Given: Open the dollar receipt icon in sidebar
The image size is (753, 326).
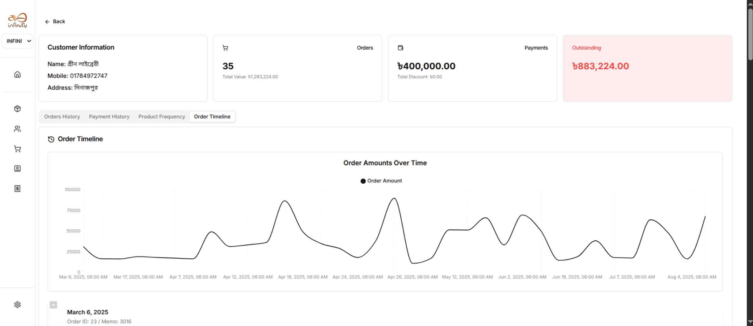Looking at the screenshot, I should click(x=17, y=188).
